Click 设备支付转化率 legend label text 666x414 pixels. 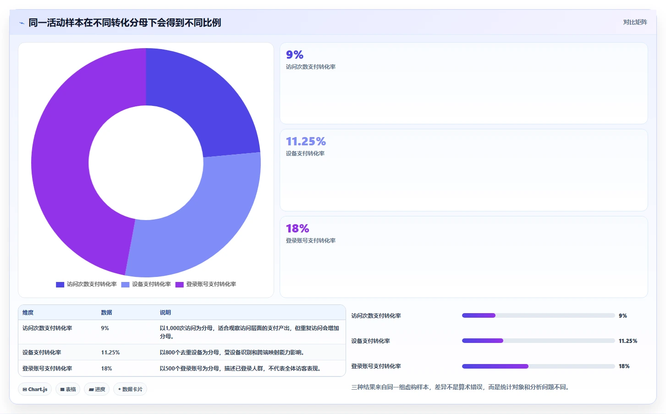(x=151, y=284)
